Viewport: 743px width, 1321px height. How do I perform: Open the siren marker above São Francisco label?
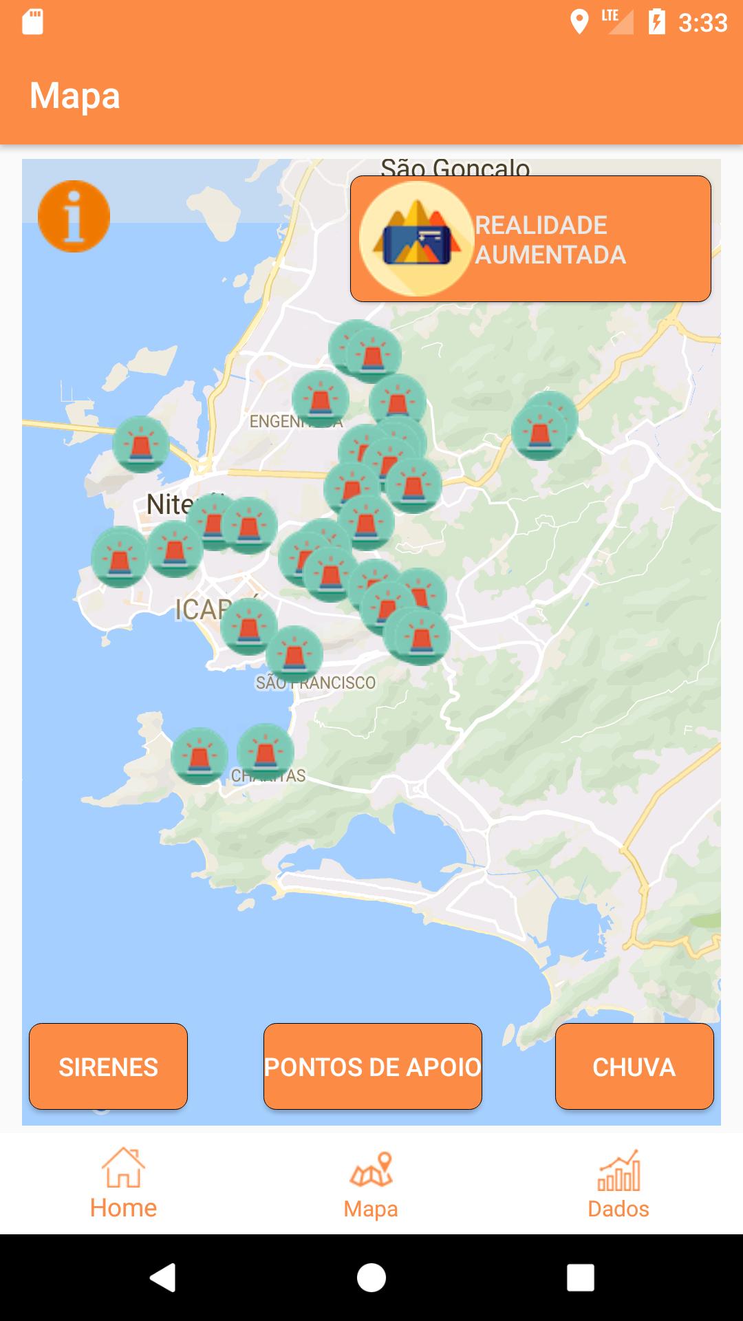point(294,654)
